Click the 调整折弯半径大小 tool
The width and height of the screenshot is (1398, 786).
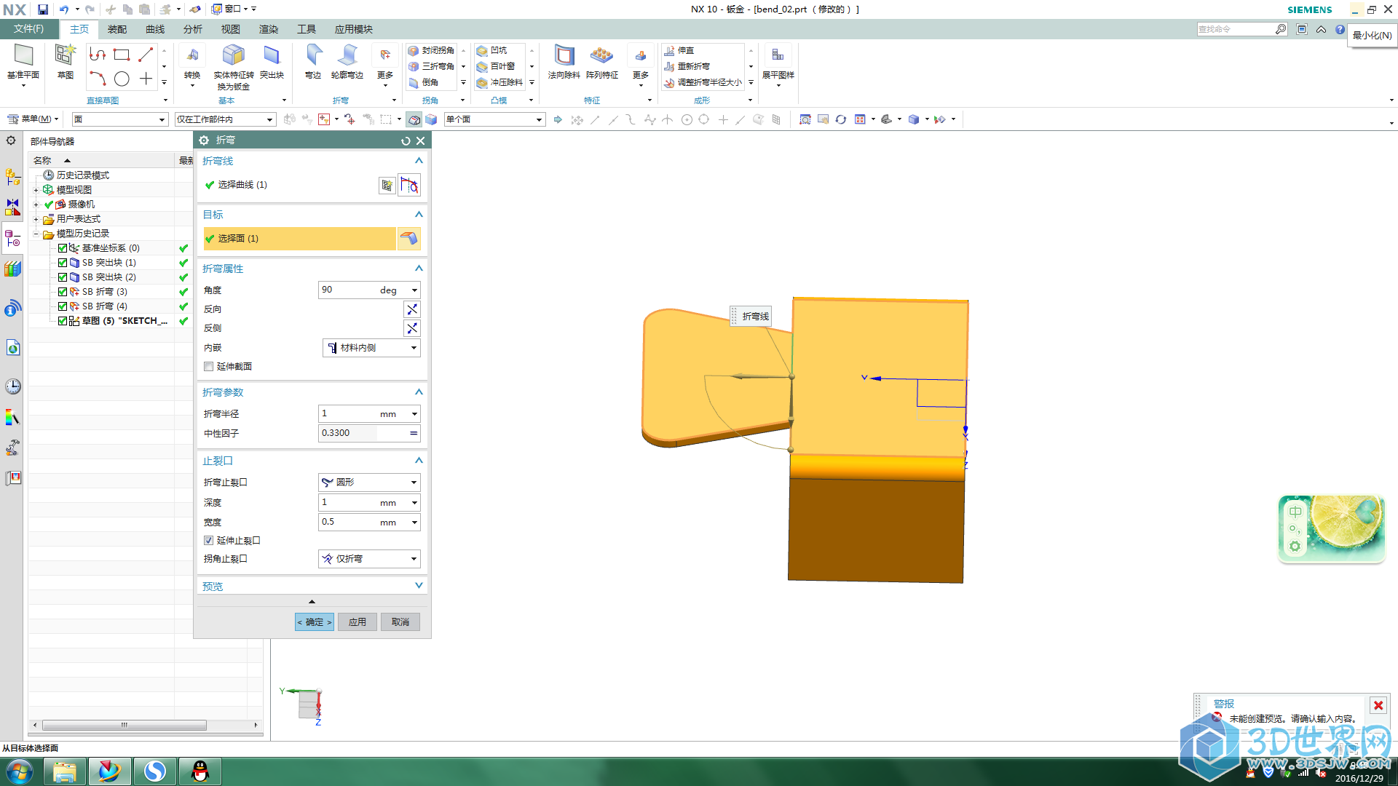703,82
